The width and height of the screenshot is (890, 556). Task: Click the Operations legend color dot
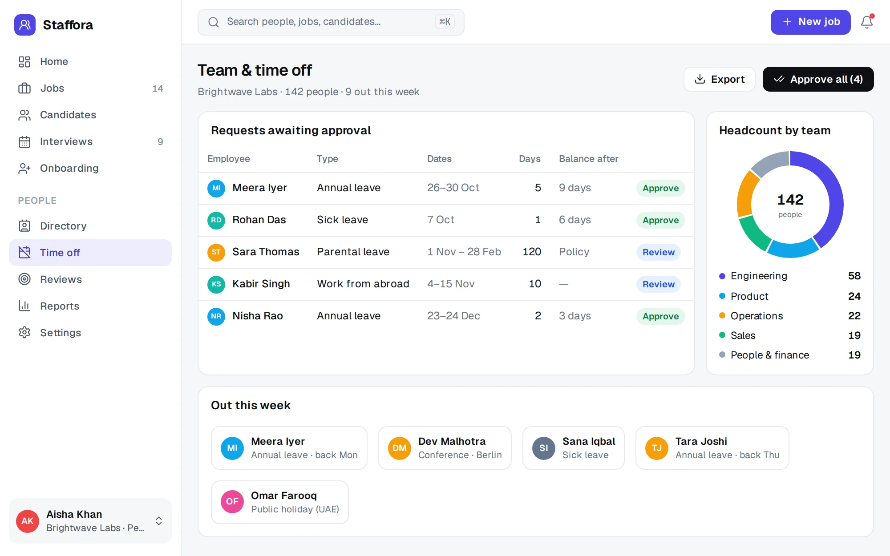(722, 316)
